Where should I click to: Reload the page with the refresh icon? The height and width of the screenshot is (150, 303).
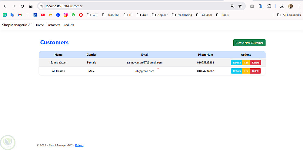[x=22, y=6]
